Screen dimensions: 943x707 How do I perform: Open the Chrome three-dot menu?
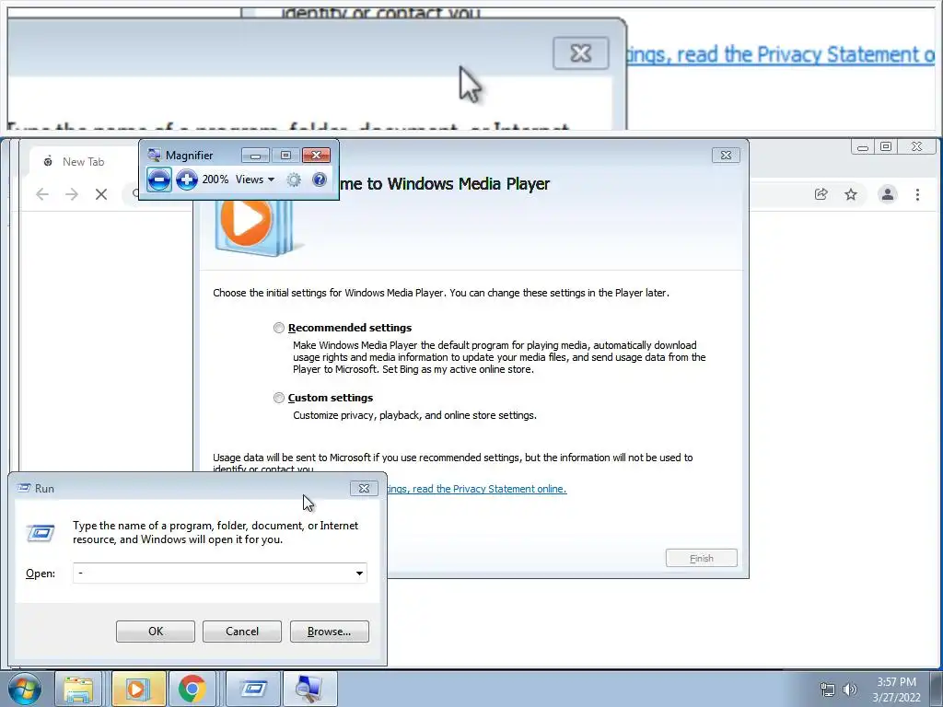pyautogui.click(x=917, y=194)
